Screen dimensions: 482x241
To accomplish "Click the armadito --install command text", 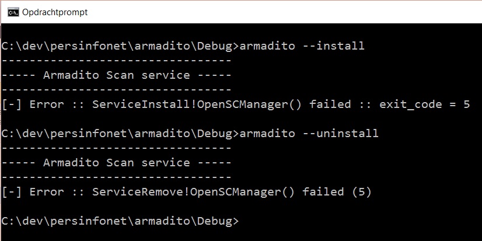I will (x=302, y=46).
